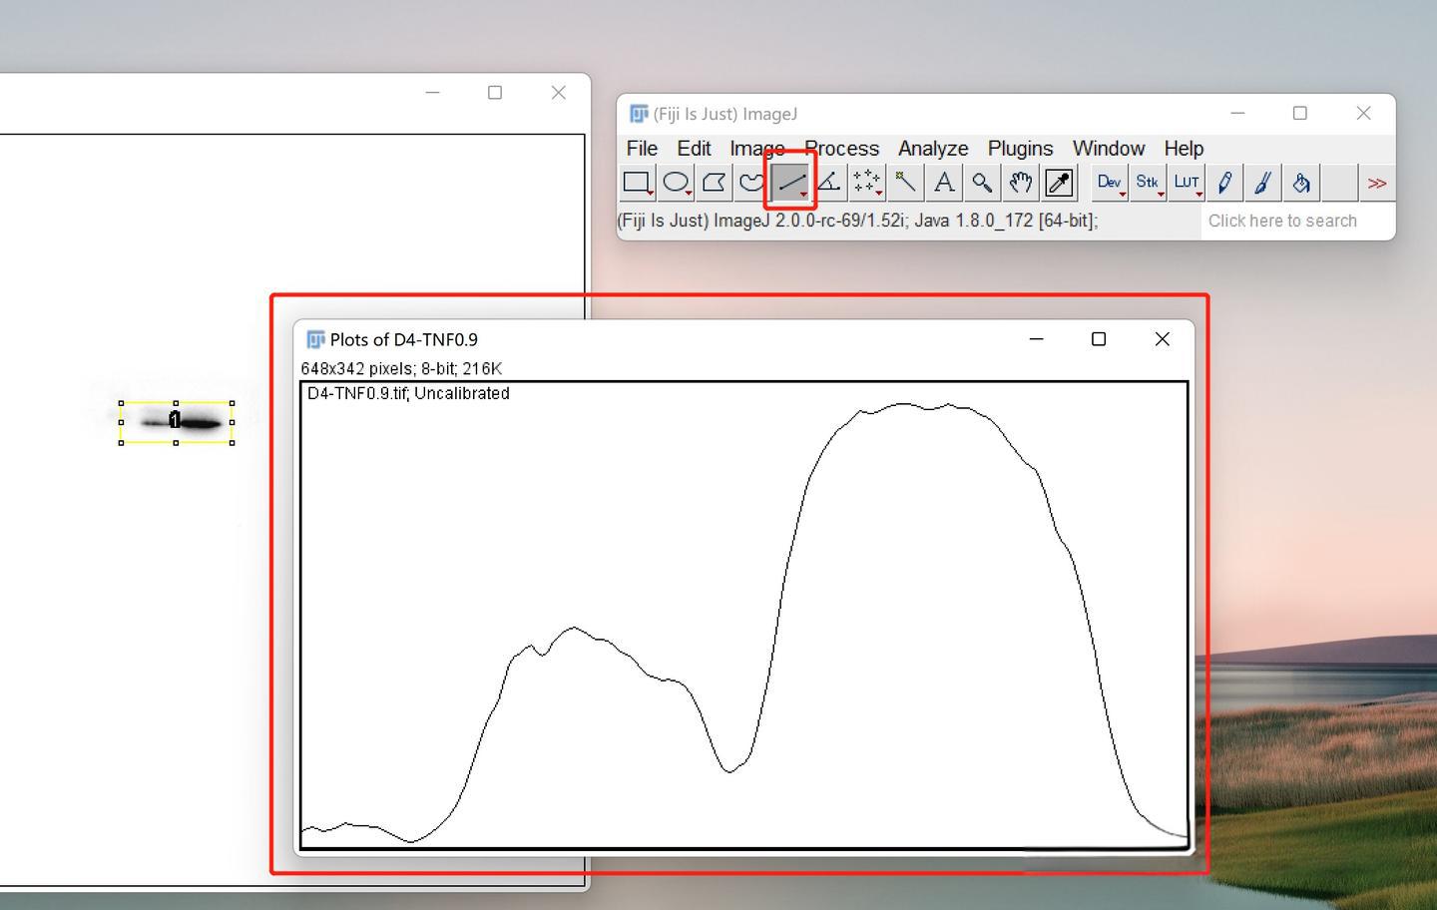Open the Analyze menu
1437x910 pixels.
(932, 149)
